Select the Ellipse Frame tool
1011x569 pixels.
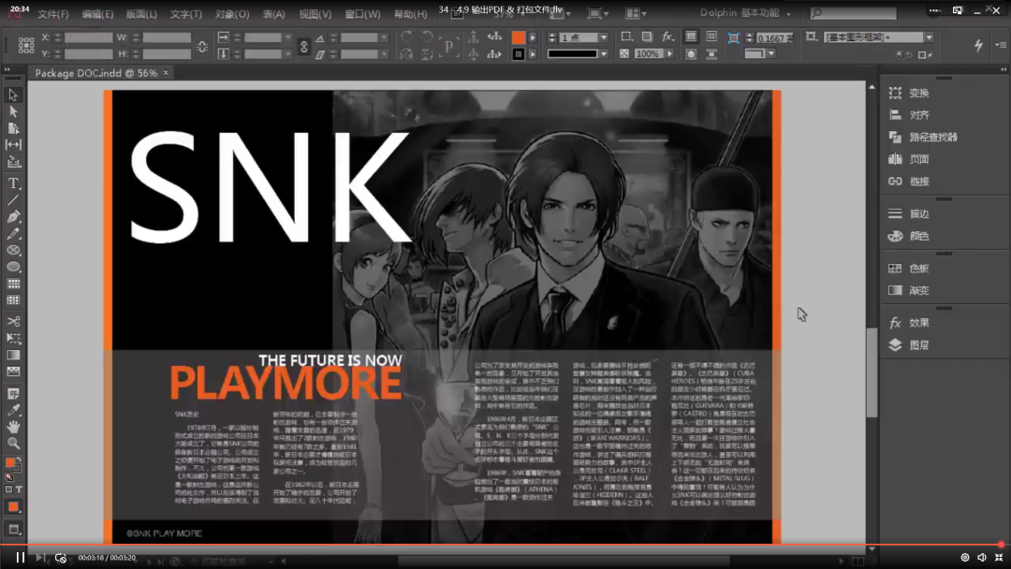[13, 250]
